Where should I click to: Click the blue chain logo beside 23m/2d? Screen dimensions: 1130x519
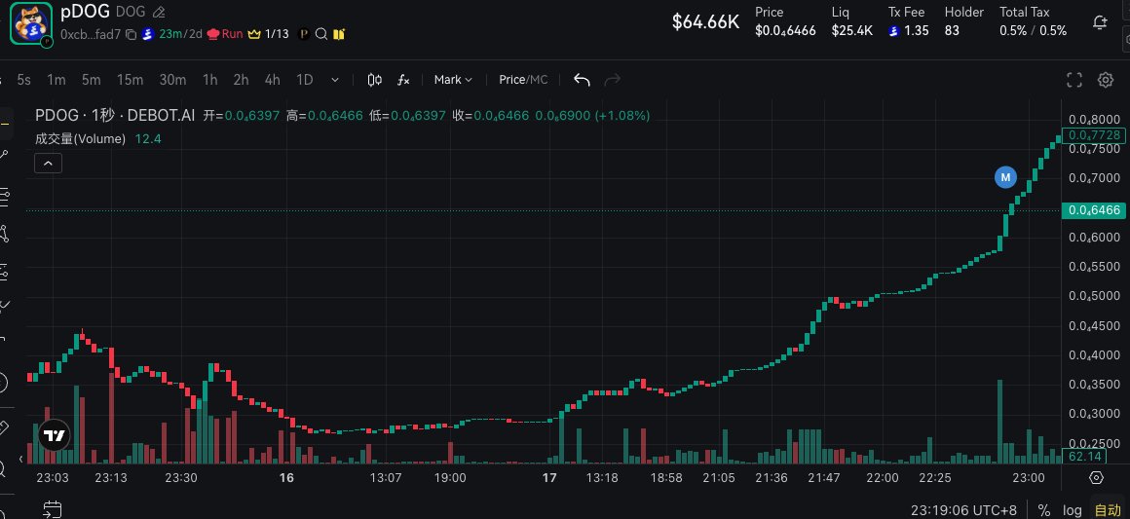tap(148, 34)
